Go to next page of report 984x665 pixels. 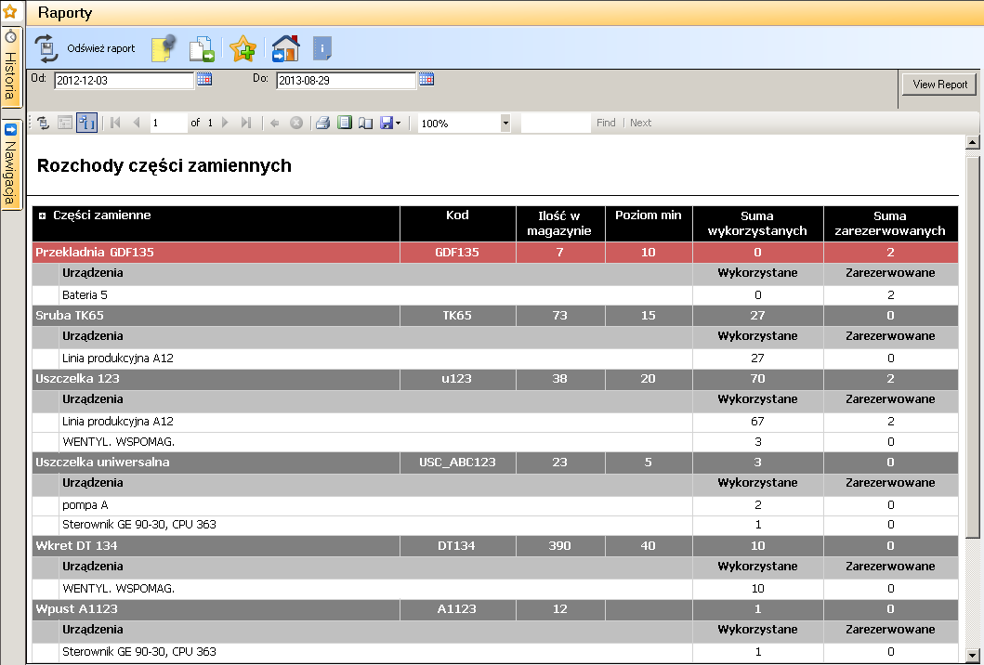pyautogui.click(x=225, y=123)
